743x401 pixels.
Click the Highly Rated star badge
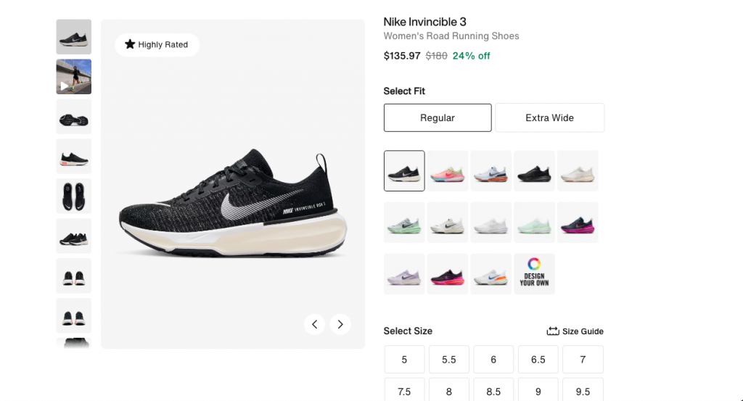[x=157, y=44]
